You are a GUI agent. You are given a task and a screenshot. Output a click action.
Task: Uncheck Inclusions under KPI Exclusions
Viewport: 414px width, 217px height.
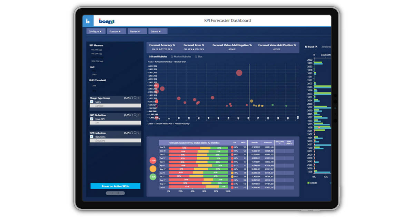(91, 136)
